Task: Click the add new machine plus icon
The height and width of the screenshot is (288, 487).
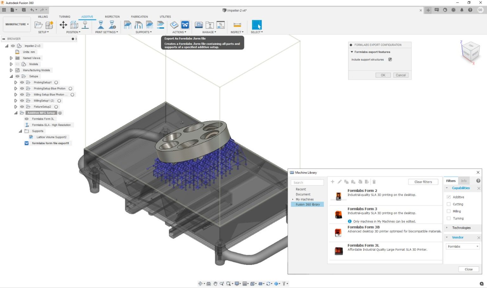Action: [x=332, y=182]
